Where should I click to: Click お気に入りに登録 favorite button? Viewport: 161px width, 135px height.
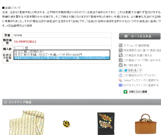(136, 92)
